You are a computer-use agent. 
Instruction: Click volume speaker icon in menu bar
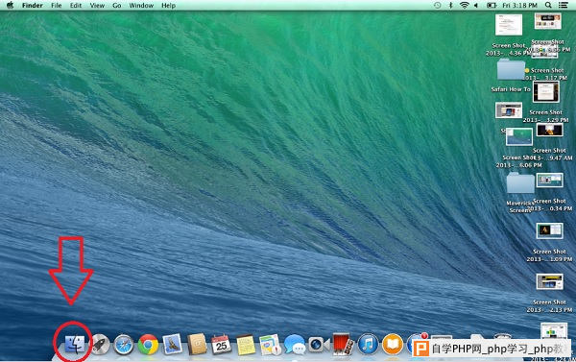coord(476,5)
